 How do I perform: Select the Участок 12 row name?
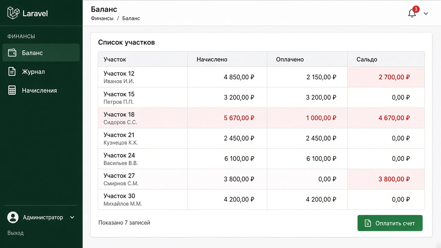[x=119, y=73]
